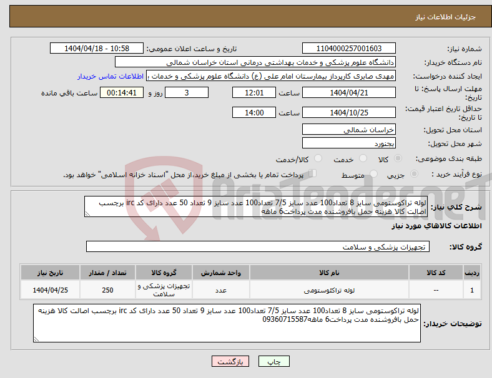This screenshot has width=492, height=378.
Task: Click the quantity cell showing 250
Action: click(107, 290)
